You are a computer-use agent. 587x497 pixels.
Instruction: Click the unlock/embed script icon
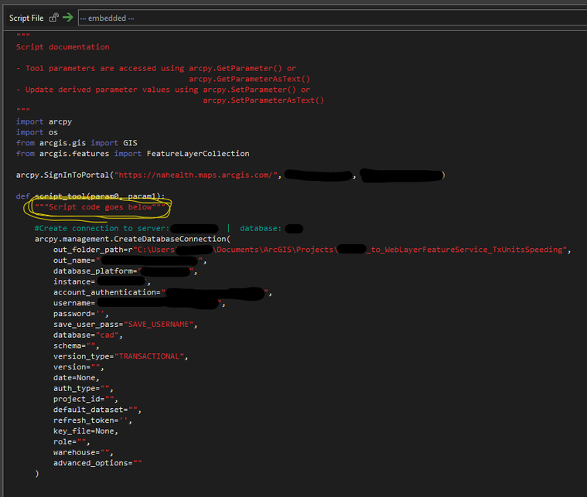pos(54,18)
